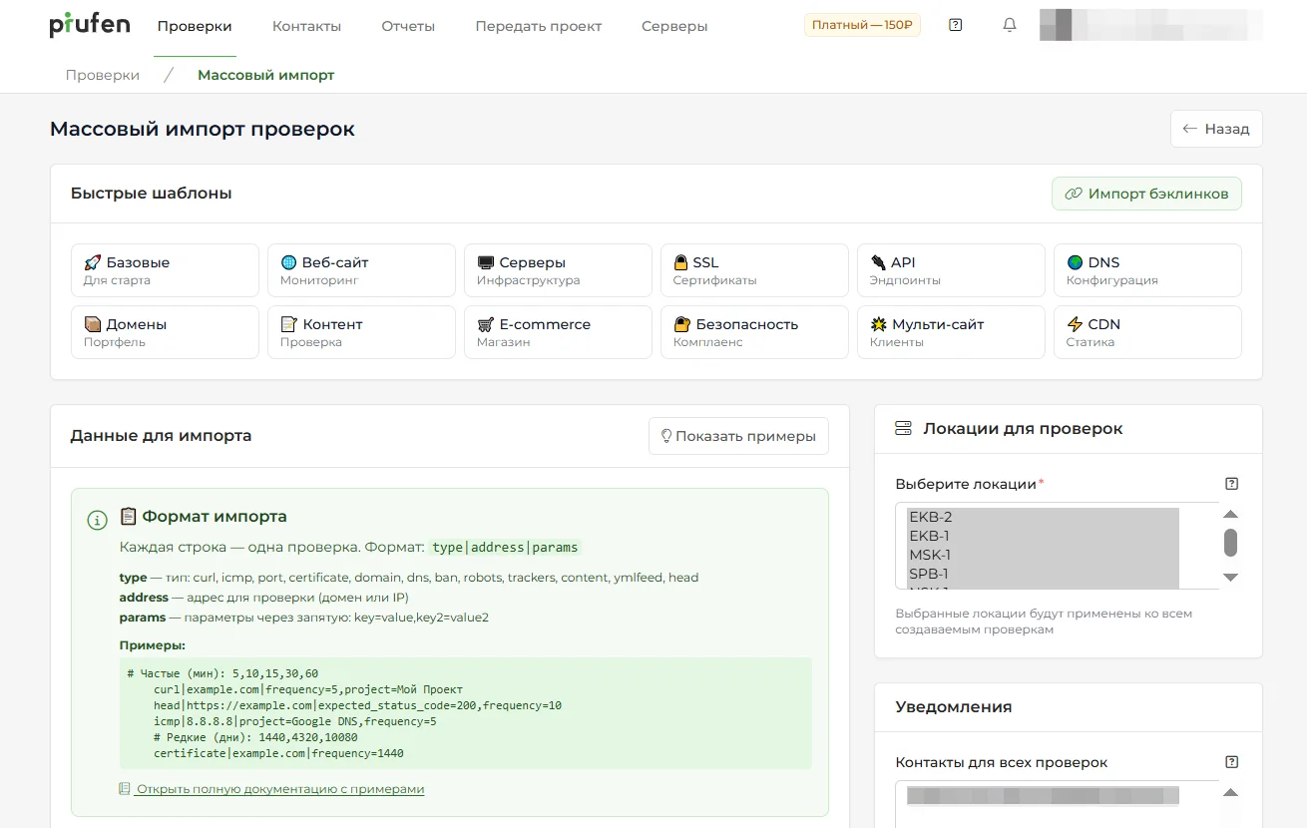Pick the CDN Статика template

pyautogui.click(x=1146, y=332)
